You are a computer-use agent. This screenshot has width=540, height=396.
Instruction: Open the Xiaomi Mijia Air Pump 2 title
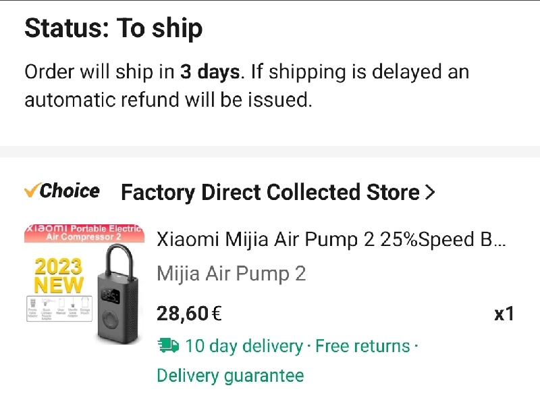point(331,239)
